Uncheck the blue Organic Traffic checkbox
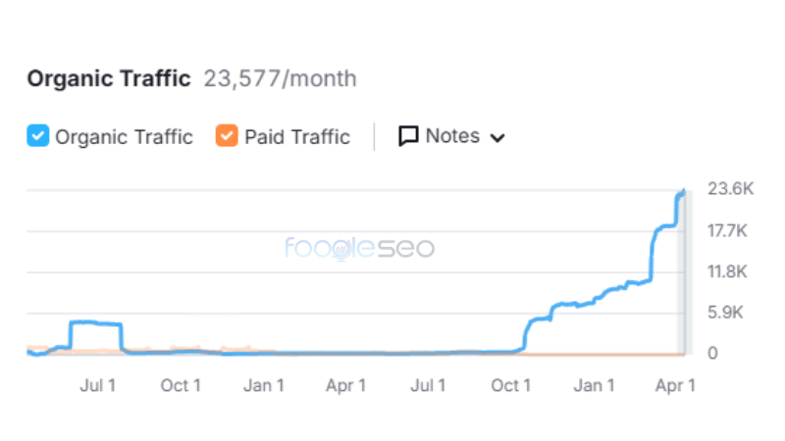Viewport: 785px width, 441px height. [37, 136]
